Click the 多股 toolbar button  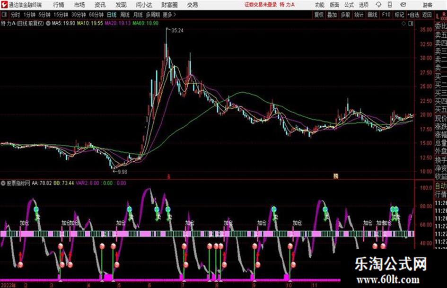click(345, 15)
